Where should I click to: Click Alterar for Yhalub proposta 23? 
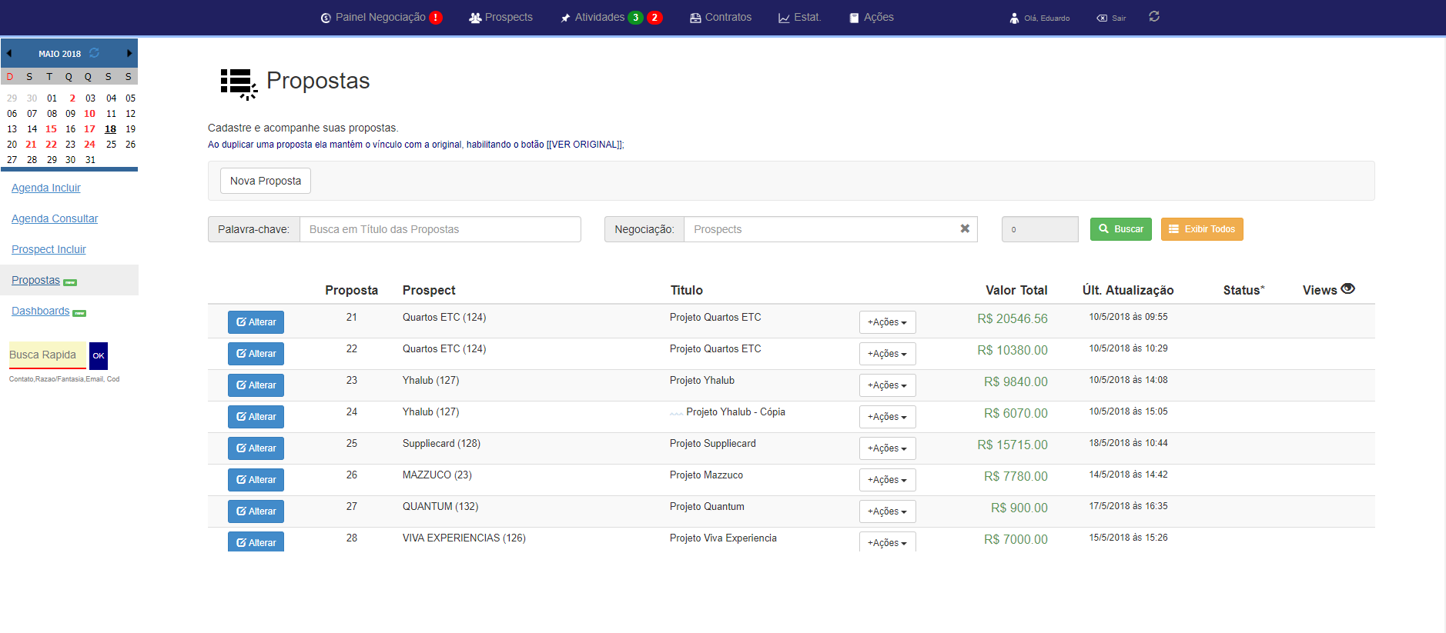coord(256,385)
